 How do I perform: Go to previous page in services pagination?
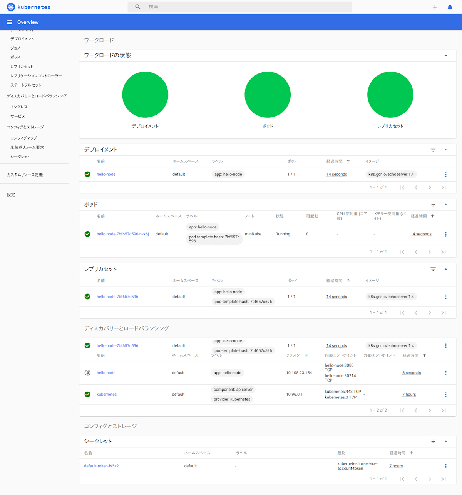416,410
